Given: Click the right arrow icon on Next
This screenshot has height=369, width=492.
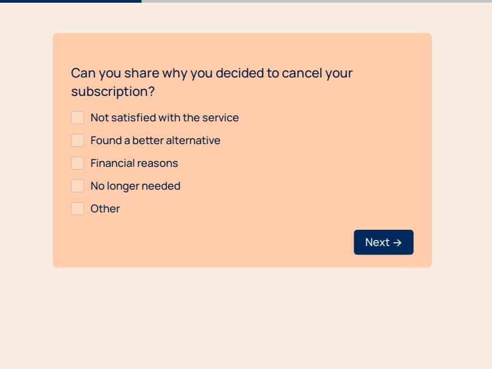Looking at the screenshot, I should tap(397, 243).
